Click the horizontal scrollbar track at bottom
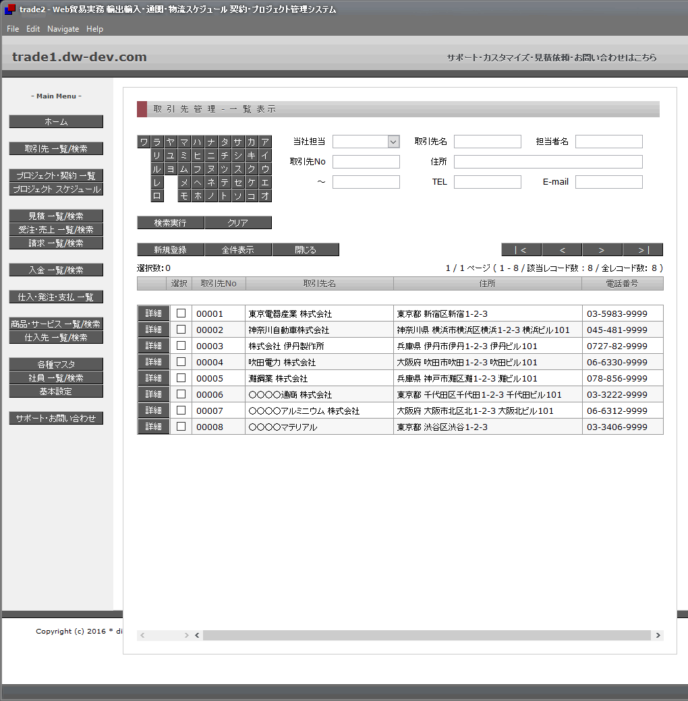 point(427,635)
